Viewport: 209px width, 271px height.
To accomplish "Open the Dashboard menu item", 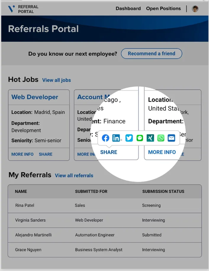I will point(128,9).
